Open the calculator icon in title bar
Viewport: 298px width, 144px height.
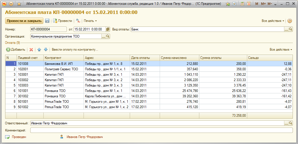[x=242, y=4]
